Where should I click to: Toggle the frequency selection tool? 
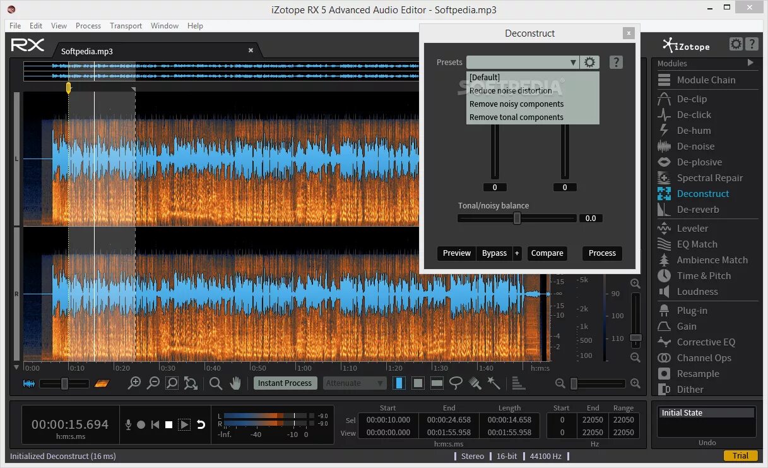(x=437, y=383)
